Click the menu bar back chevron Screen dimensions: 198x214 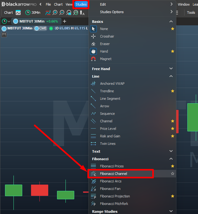(41, 4)
